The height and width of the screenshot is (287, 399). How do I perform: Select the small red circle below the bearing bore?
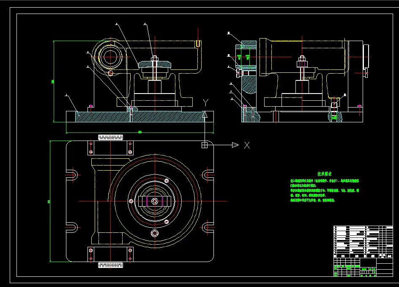tap(110, 73)
